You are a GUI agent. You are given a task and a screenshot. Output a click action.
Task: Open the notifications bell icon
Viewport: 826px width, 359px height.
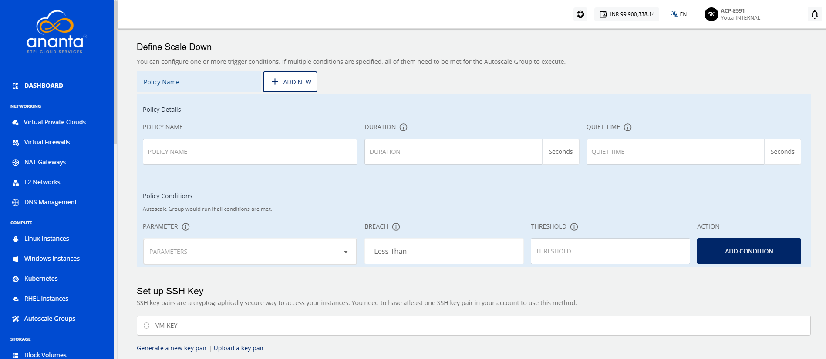pos(815,14)
